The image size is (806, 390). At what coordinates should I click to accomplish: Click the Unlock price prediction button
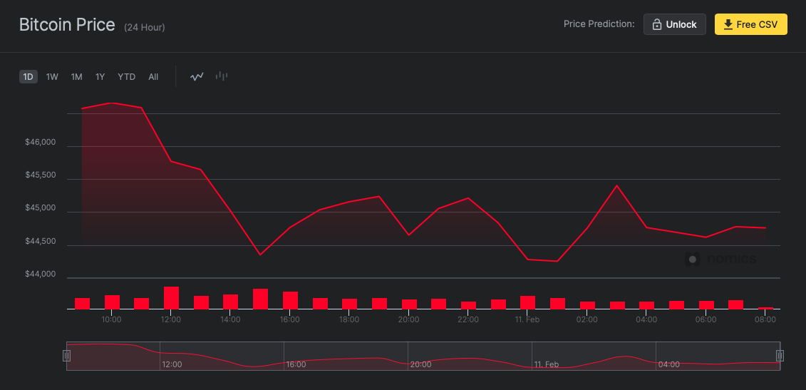pos(674,24)
